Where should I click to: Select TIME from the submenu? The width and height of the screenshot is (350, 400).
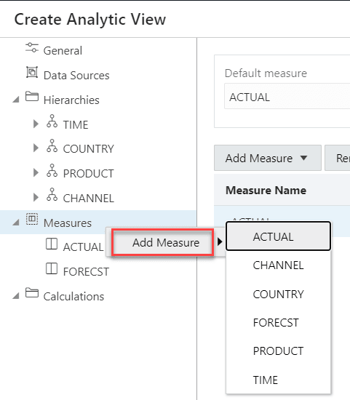[x=278, y=380]
